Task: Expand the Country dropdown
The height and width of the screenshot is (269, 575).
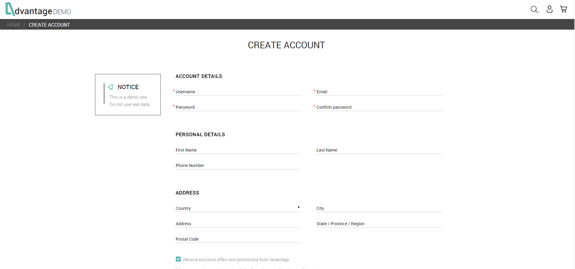Action: [x=238, y=208]
